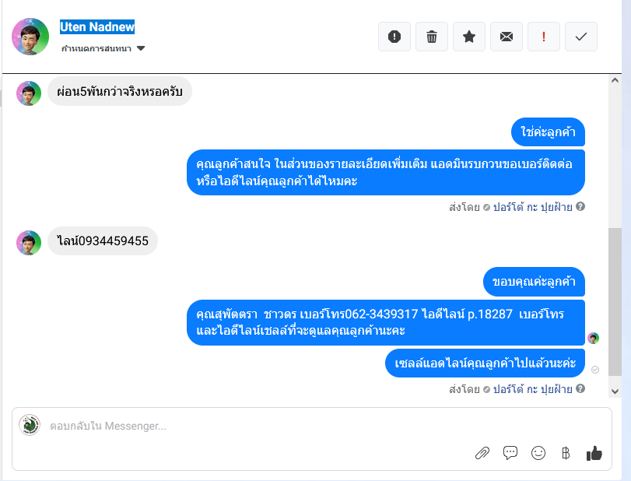Open Uten Nadnew's large profile picture
Screen dimensions: 631x481
[30, 37]
